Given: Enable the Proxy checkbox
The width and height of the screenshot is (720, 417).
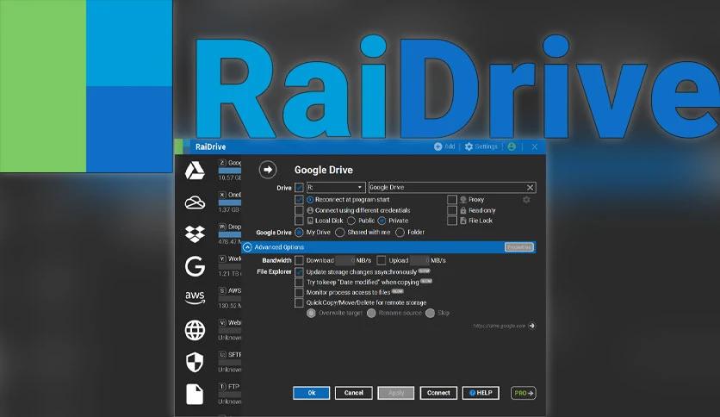Looking at the screenshot, I should point(452,200).
